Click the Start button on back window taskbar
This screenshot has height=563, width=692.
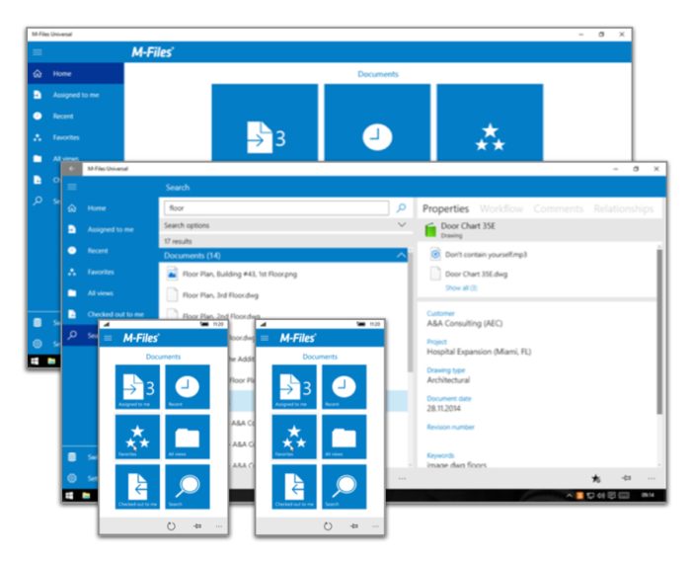(x=35, y=362)
